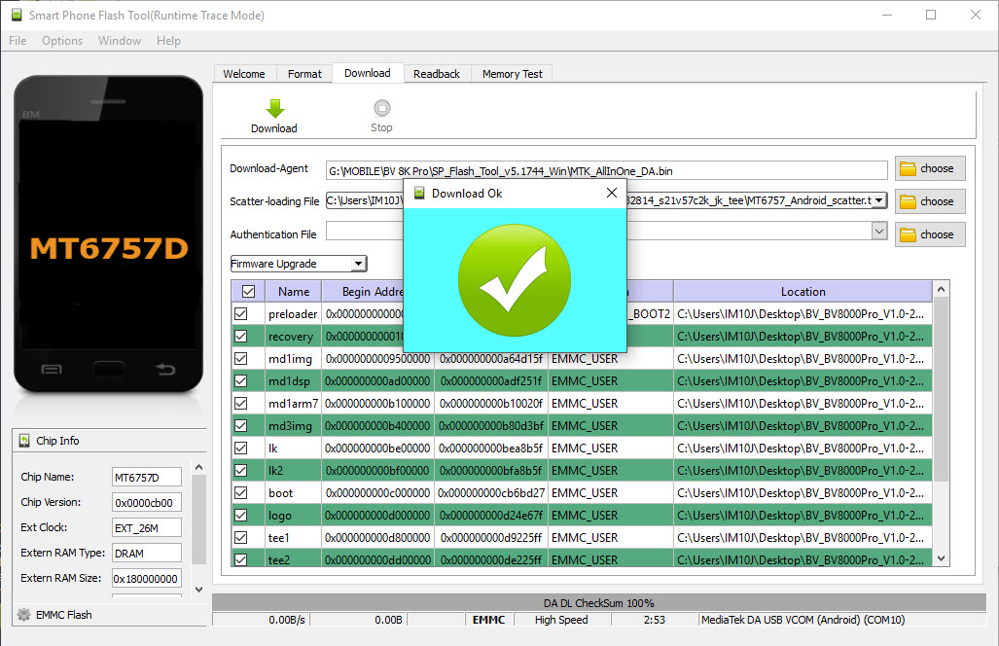
Task: Switch to the Memory Test tab
Action: (513, 74)
